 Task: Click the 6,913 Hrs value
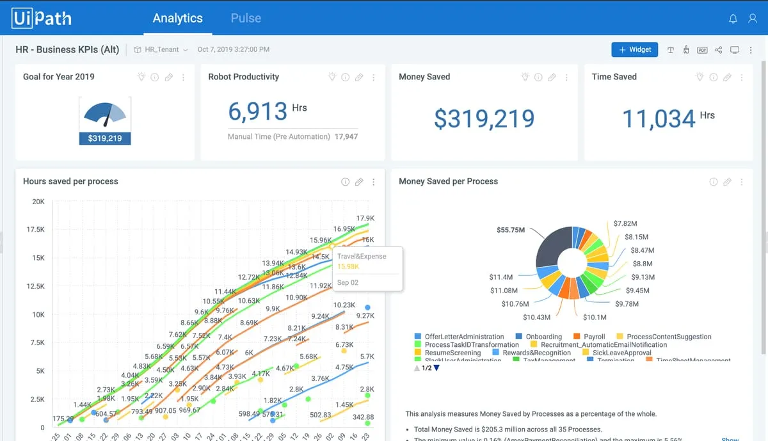pos(268,111)
